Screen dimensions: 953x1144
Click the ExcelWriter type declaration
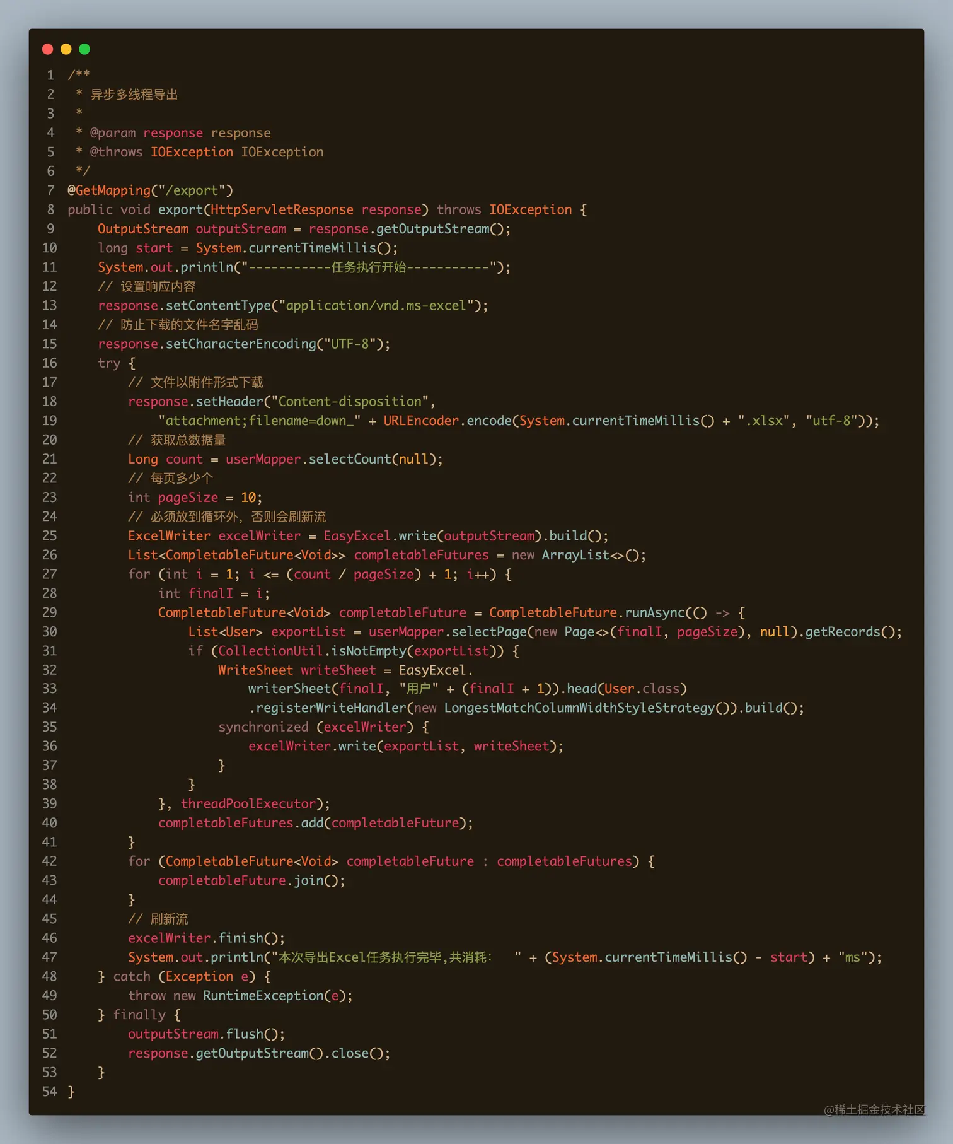click(170, 536)
